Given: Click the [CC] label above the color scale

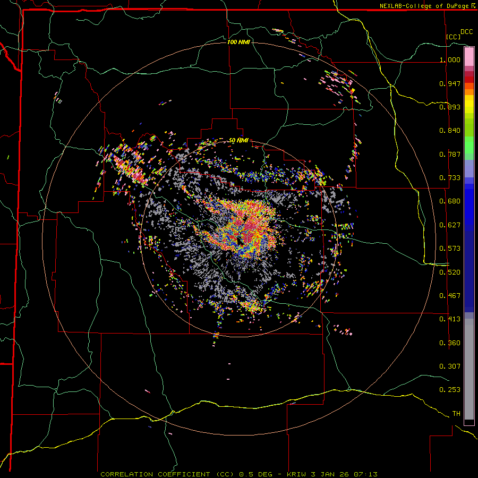Looking at the screenshot, I should [454, 37].
